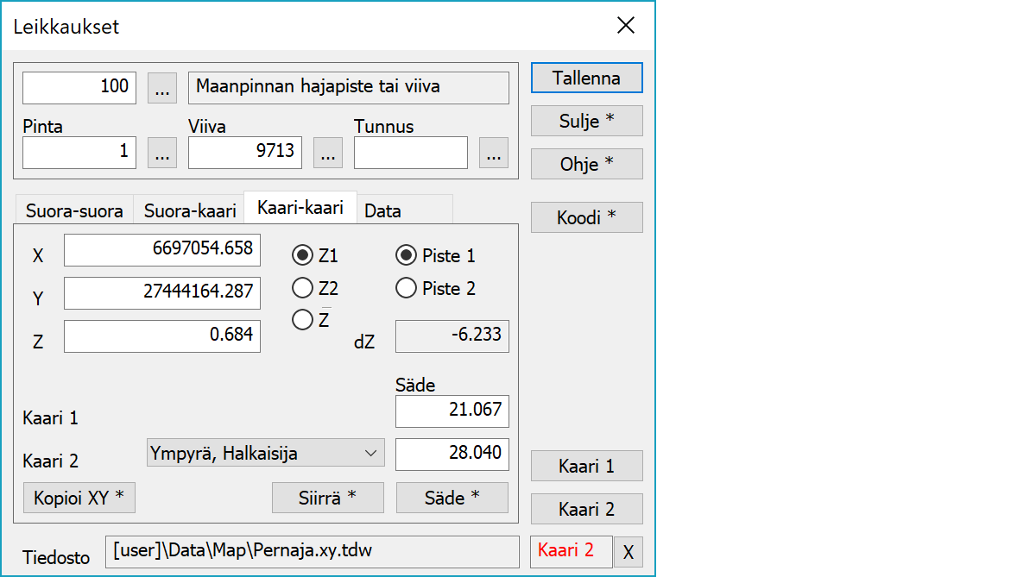Screen dimensions: 1036x577
Task: Click the X button beside Kaari 2 status
Action: 628,552
